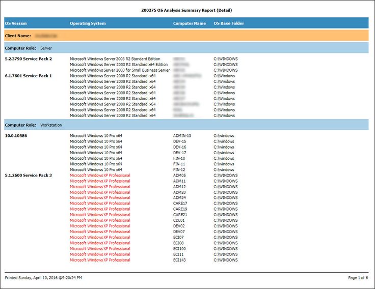This screenshot has height=289, width=375.
Task: Click red Windows XP Professional in CDL01 row
Action: click(x=100, y=220)
